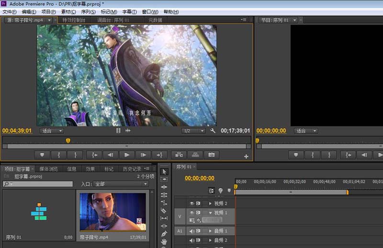Select the Hand tool

[x=164, y=242]
